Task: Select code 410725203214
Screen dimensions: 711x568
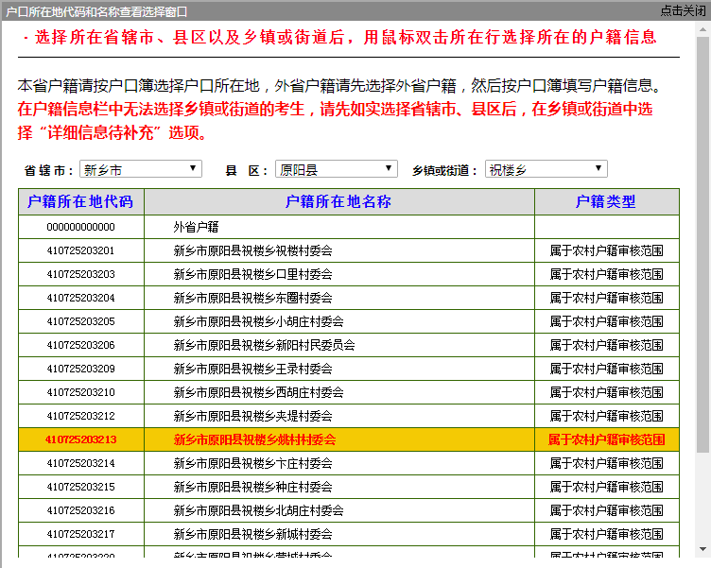Action: pos(81,463)
